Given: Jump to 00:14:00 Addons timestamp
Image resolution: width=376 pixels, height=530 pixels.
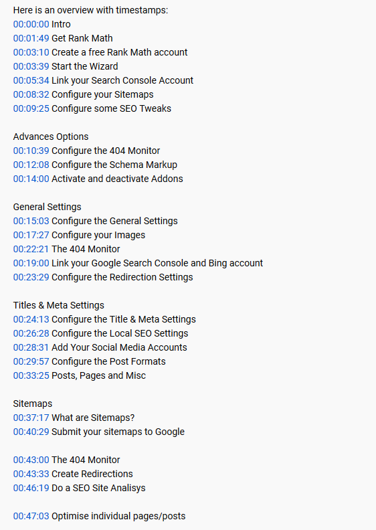Looking at the screenshot, I should (31, 179).
